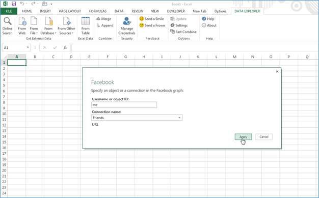This screenshot has width=319, height=198.
Task: Undo the last action
Action: pos(22,4)
